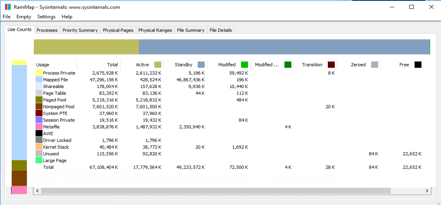Click the Zeroed column gray swatch
This screenshot has width=441, height=205.
pyautogui.click(x=375, y=65)
